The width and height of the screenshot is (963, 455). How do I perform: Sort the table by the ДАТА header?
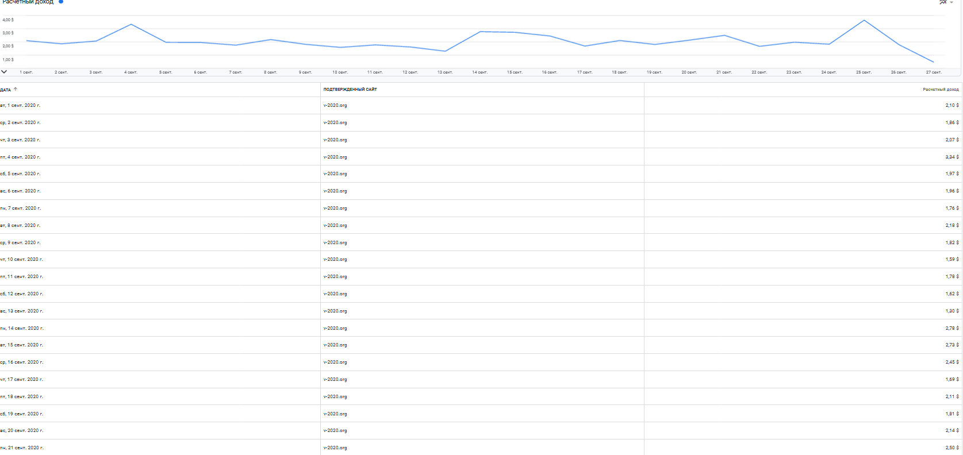[x=6, y=90]
